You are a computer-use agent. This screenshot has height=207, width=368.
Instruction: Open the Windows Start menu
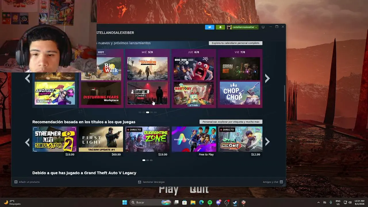pos(124,202)
